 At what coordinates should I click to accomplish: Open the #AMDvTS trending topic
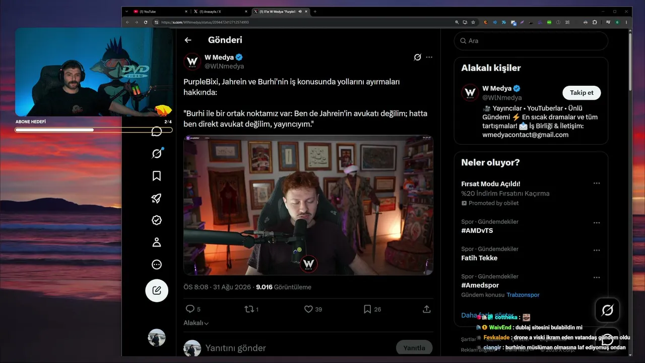(477, 230)
